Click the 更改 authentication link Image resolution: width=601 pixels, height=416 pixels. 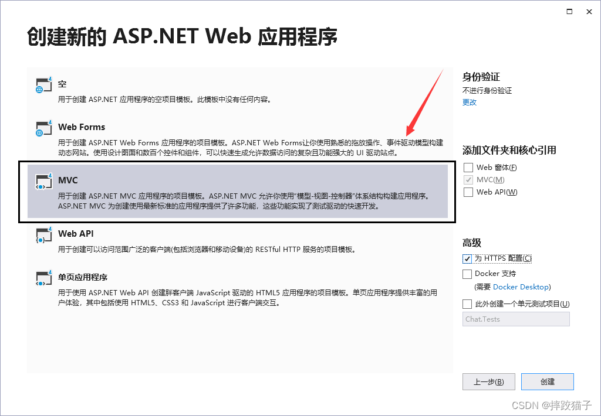(469, 102)
